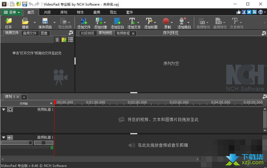Image resolution: width=267 pixels, height=168 pixels.
Task: Share via the Twitter icon
Action: coord(249,12)
